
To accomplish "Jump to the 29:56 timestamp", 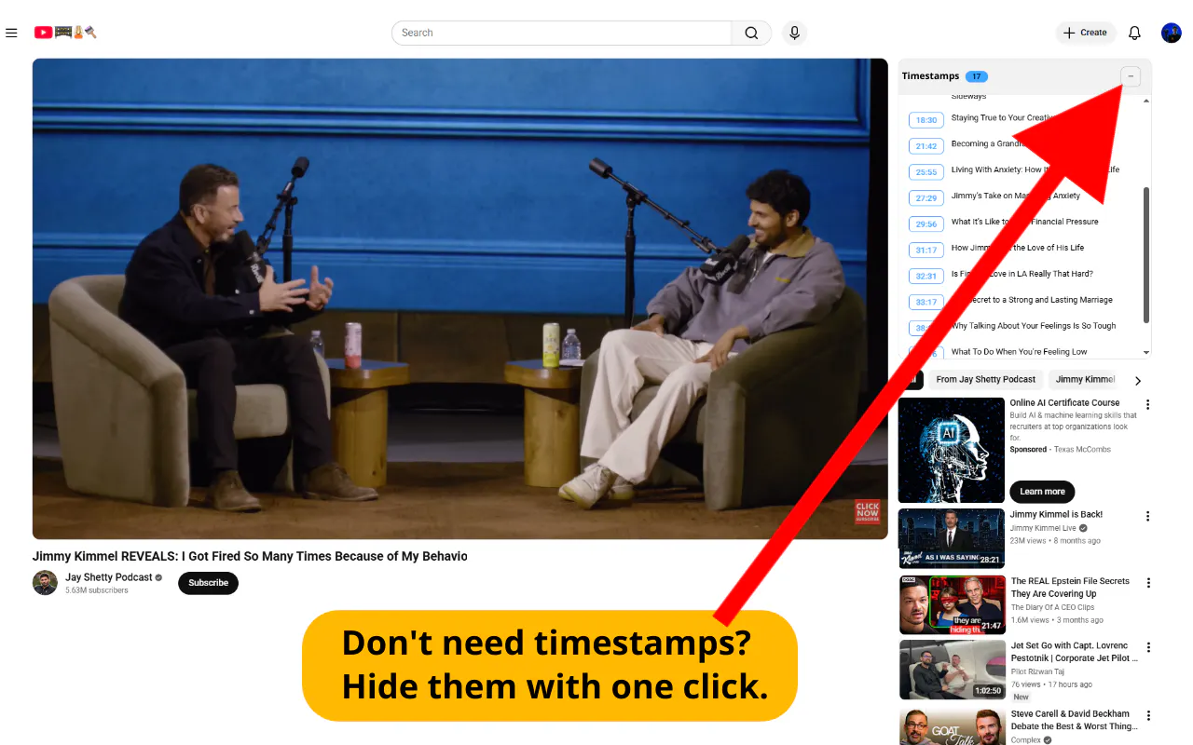I will [x=926, y=224].
